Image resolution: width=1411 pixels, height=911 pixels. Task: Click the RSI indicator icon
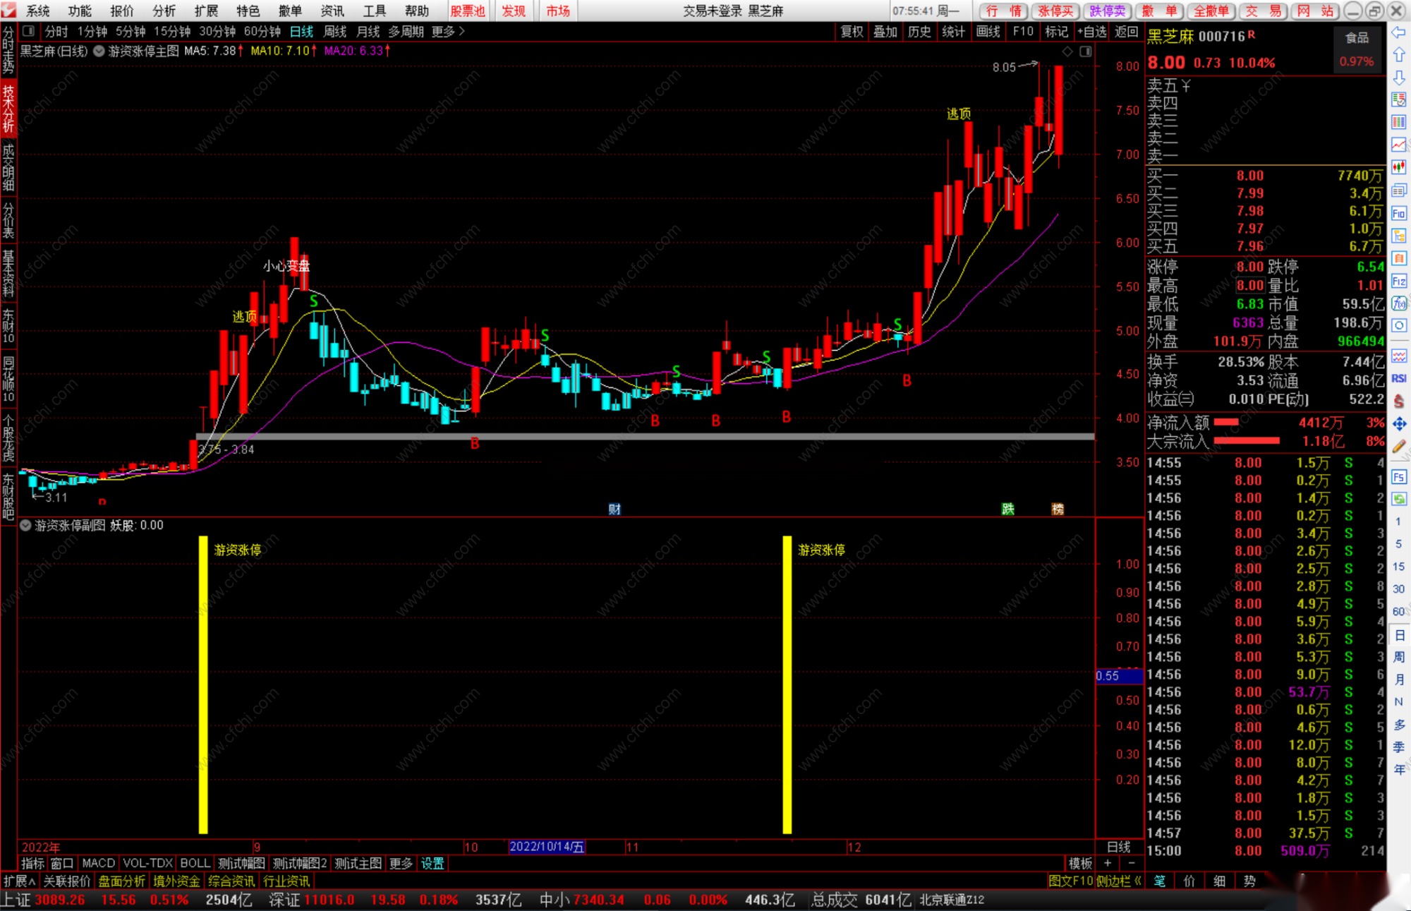pos(1399,379)
